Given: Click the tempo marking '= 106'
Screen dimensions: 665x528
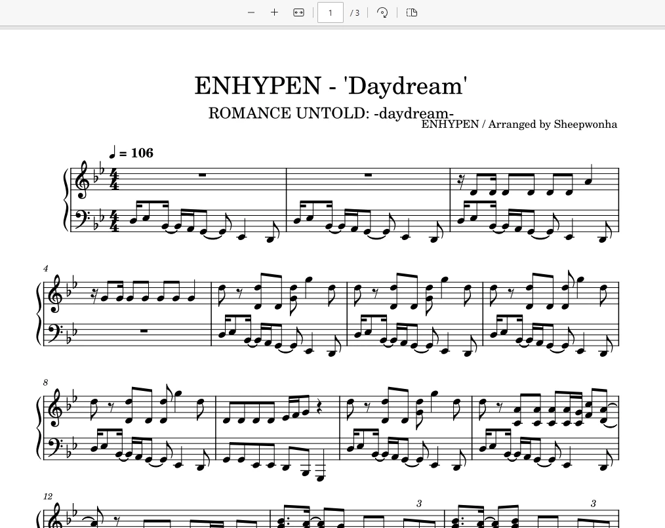Looking at the screenshot, I should point(131,153).
